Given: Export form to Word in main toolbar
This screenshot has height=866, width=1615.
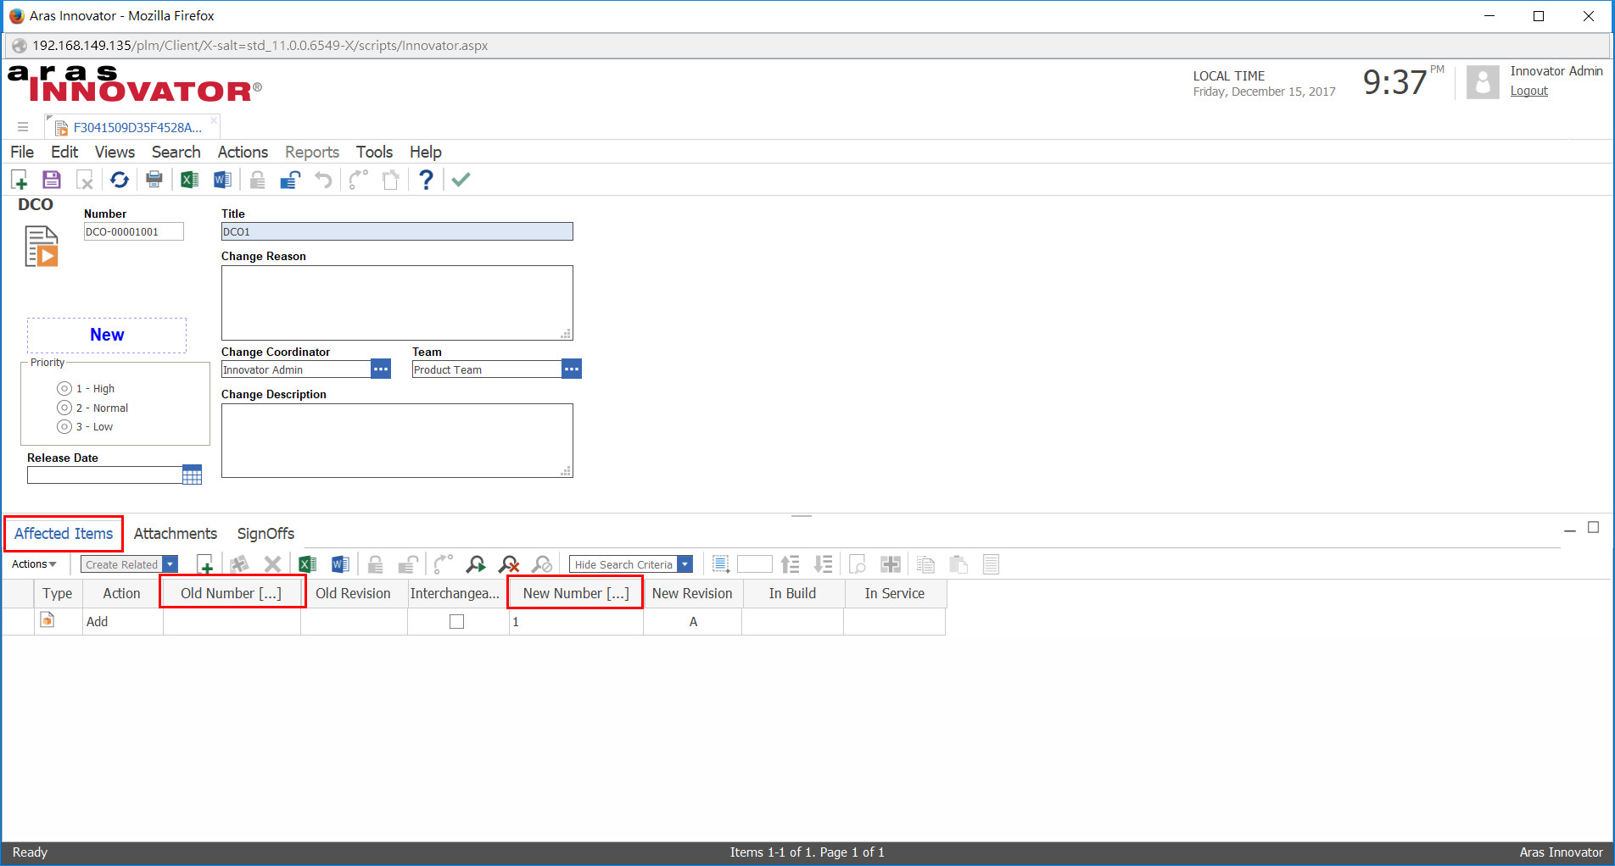Looking at the screenshot, I should click(222, 180).
